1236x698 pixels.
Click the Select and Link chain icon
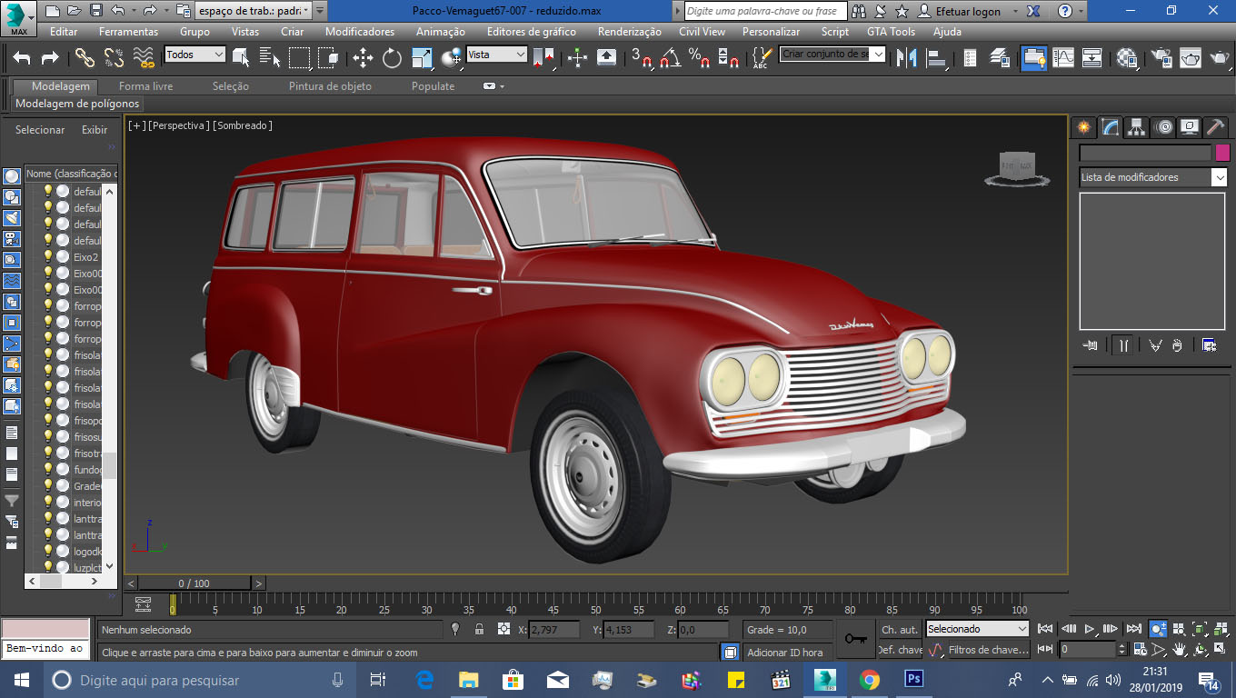point(85,58)
